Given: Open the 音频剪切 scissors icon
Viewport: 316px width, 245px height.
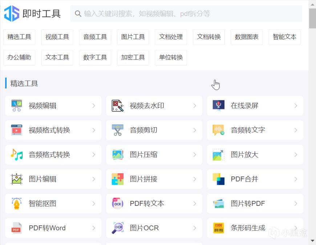Looking at the screenshot, I should pyautogui.click(x=117, y=130).
